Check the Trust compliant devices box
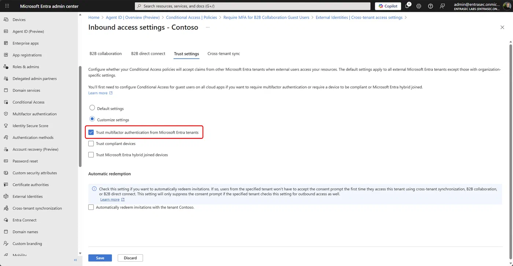The image size is (513, 266). [91, 143]
